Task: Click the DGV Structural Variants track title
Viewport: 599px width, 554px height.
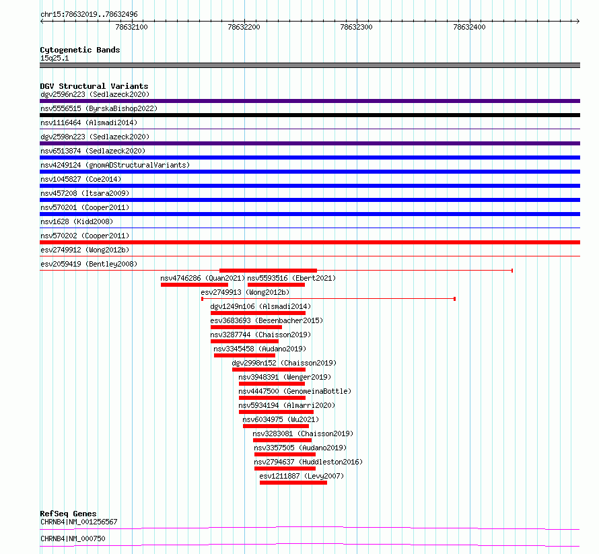Action: (94, 86)
